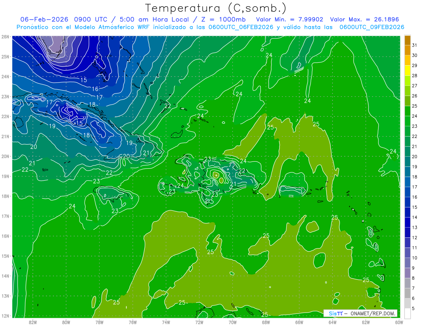Click the '16' isotherm contour label
Viewport: 424px width, 327px height.
[95, 89]
